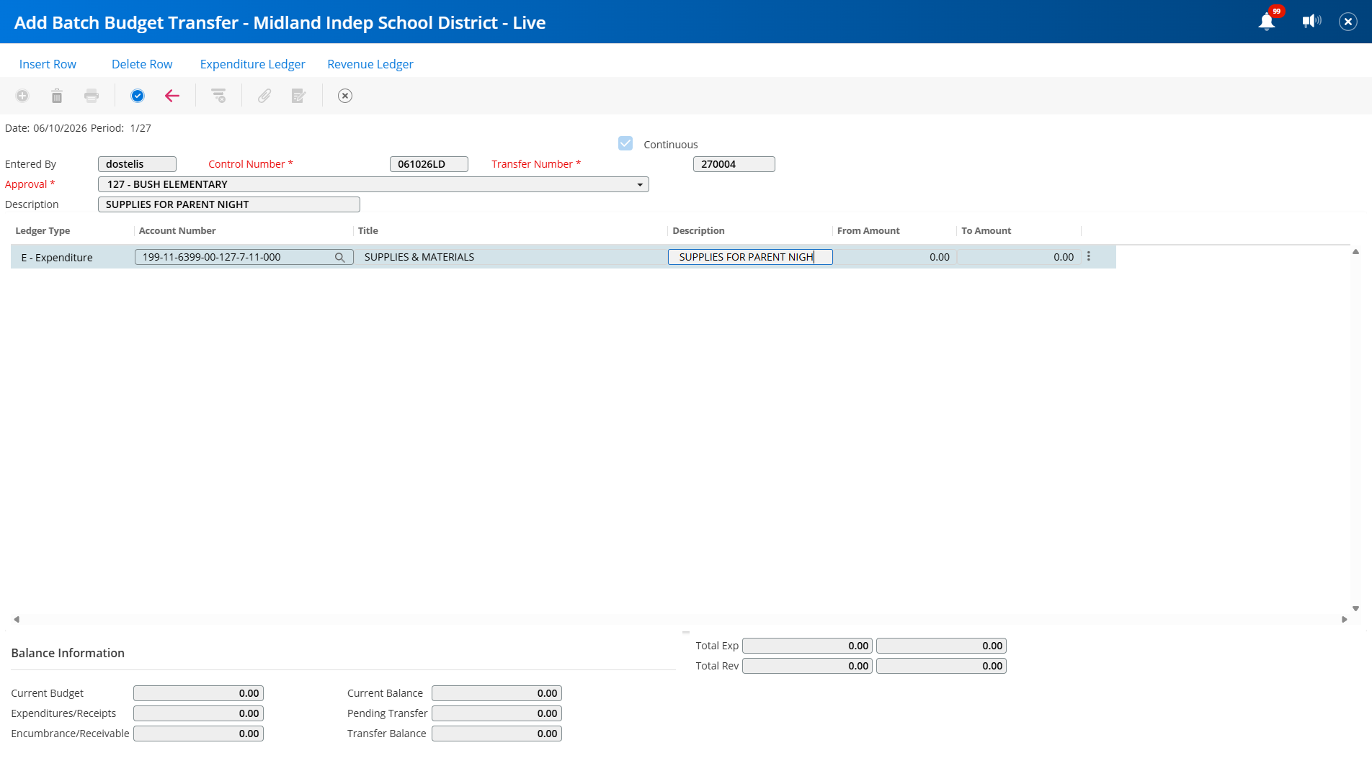Viewport: 1372px width, 776px height.
Task: Click the add (plus) toolbar icon
Action: 22,96
